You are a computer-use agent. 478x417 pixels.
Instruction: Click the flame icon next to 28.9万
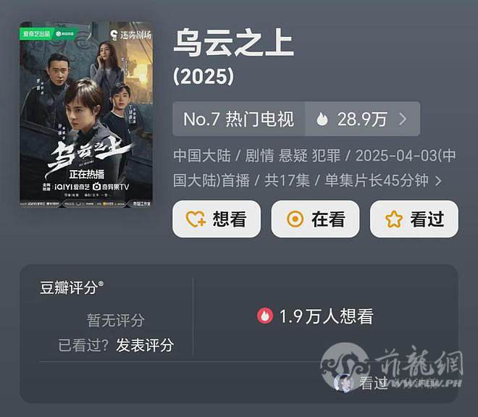[x=322, y=119]
